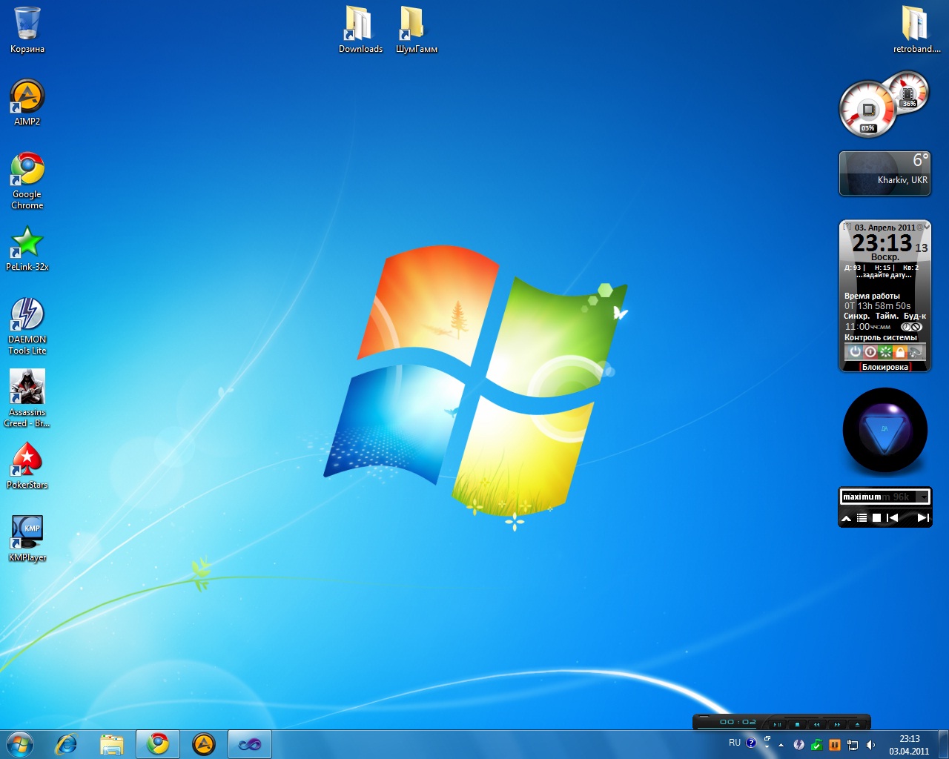Viewport: 949px width, 759px height.
Task: Click the Блокировка button in clock gadget
Action: (x=884, y=367)
